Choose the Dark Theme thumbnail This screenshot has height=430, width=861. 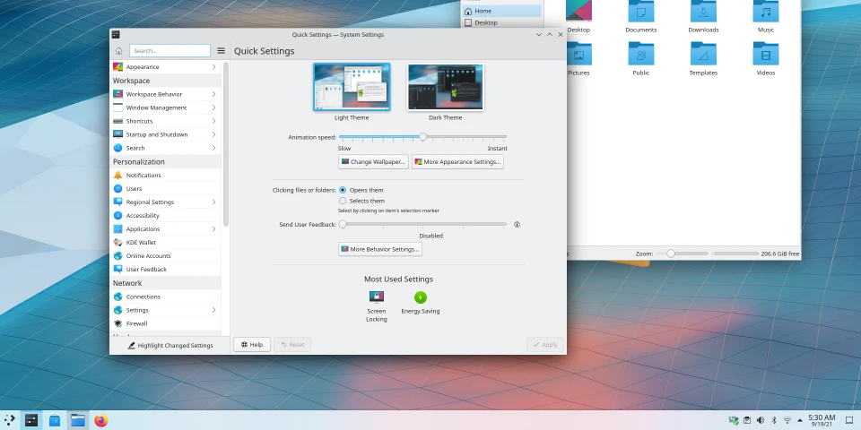coord(445,88)
